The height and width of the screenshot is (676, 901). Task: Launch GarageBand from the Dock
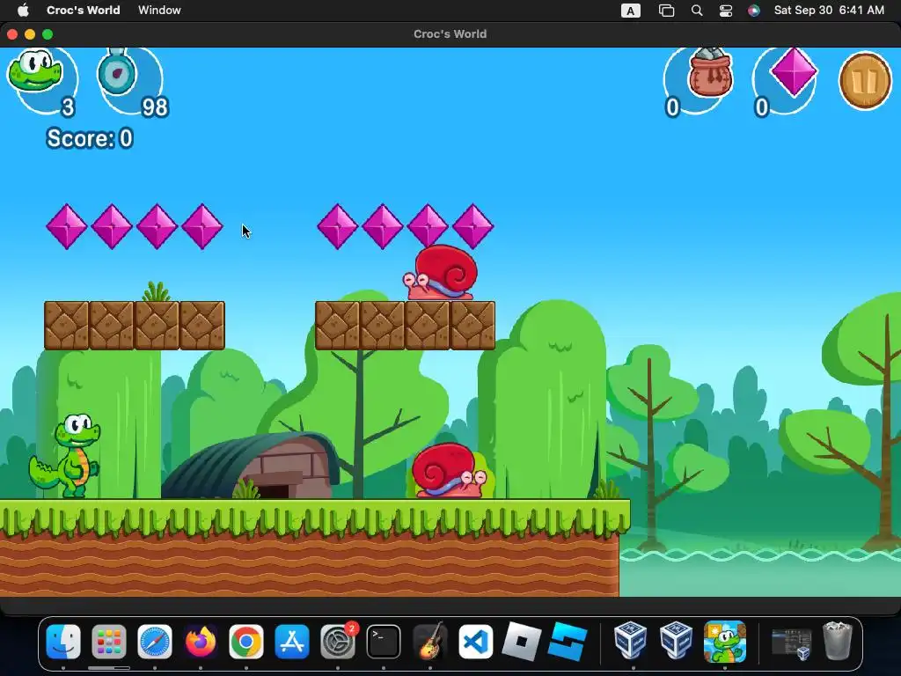tap(429, 641)
